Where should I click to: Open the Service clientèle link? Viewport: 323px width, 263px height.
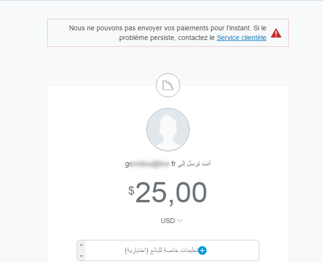point(241,38)
